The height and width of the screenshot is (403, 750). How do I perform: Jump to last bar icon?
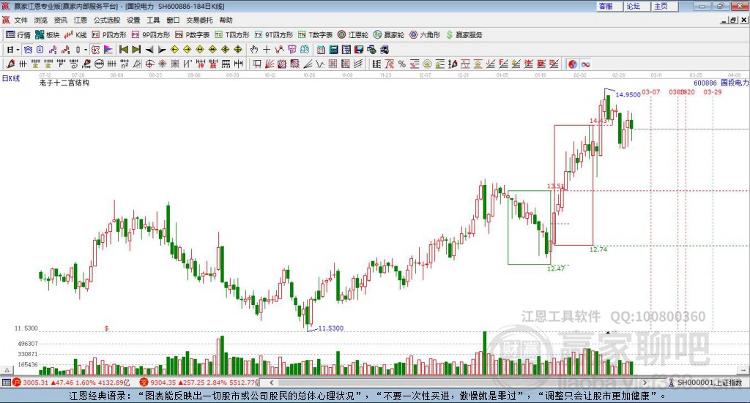(x=136, y=50)
